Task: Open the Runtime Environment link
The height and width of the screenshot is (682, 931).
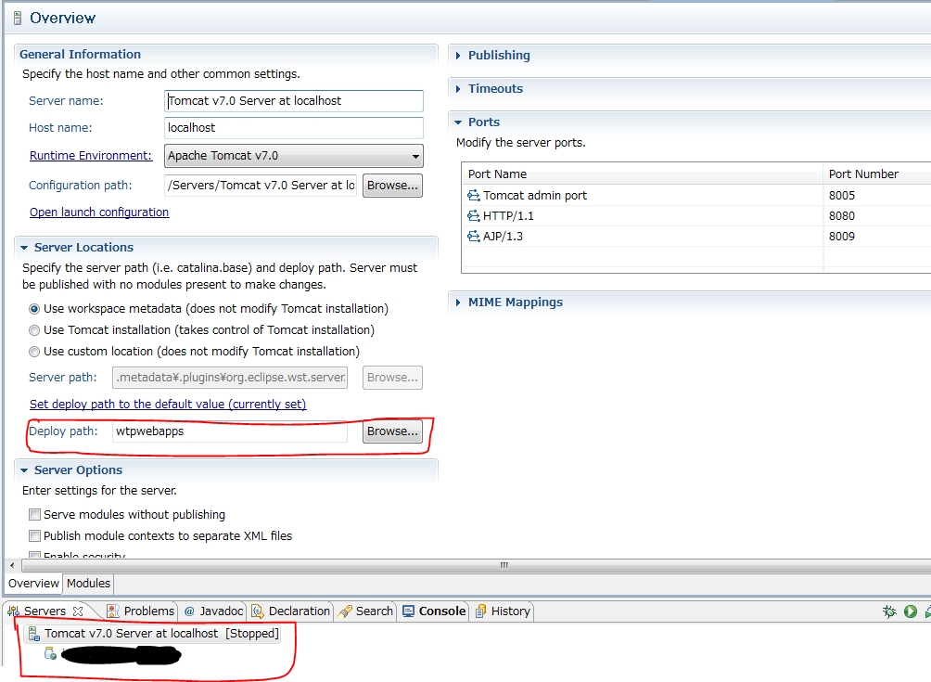Action: [91, 156]
